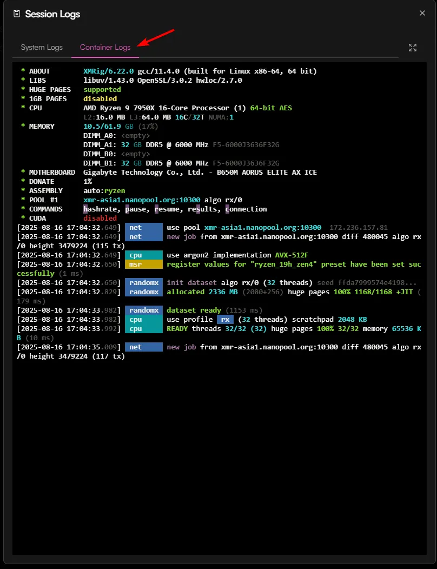Click the 'Session Logs' title
Viewport: 437px width, 569px height.
pyautogui.click(x=52, y=14)
